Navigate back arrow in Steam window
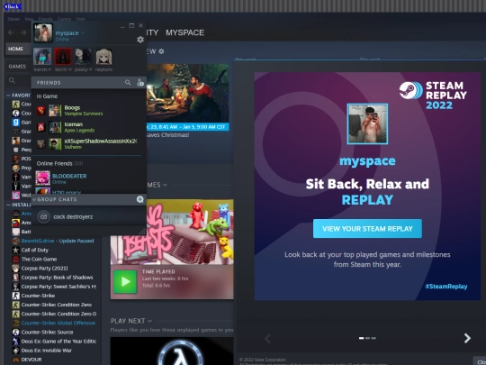 [11, 32]
